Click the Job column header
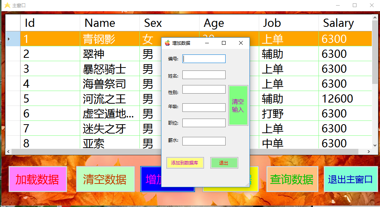The height and width of the screenshot is (207, 380). (288, 23)
